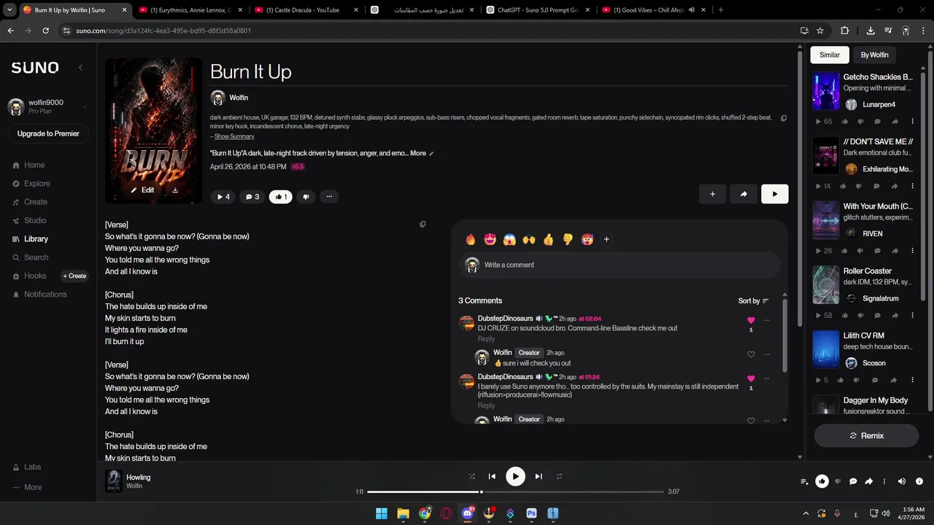This screenshot has height=525, width=934.
Task: Skip to next track
Action: (x=539, y=476)
